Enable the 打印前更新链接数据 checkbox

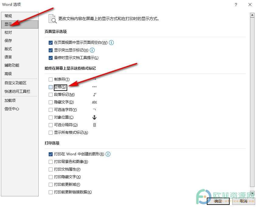pyautogui.click(x=51, y=192)
